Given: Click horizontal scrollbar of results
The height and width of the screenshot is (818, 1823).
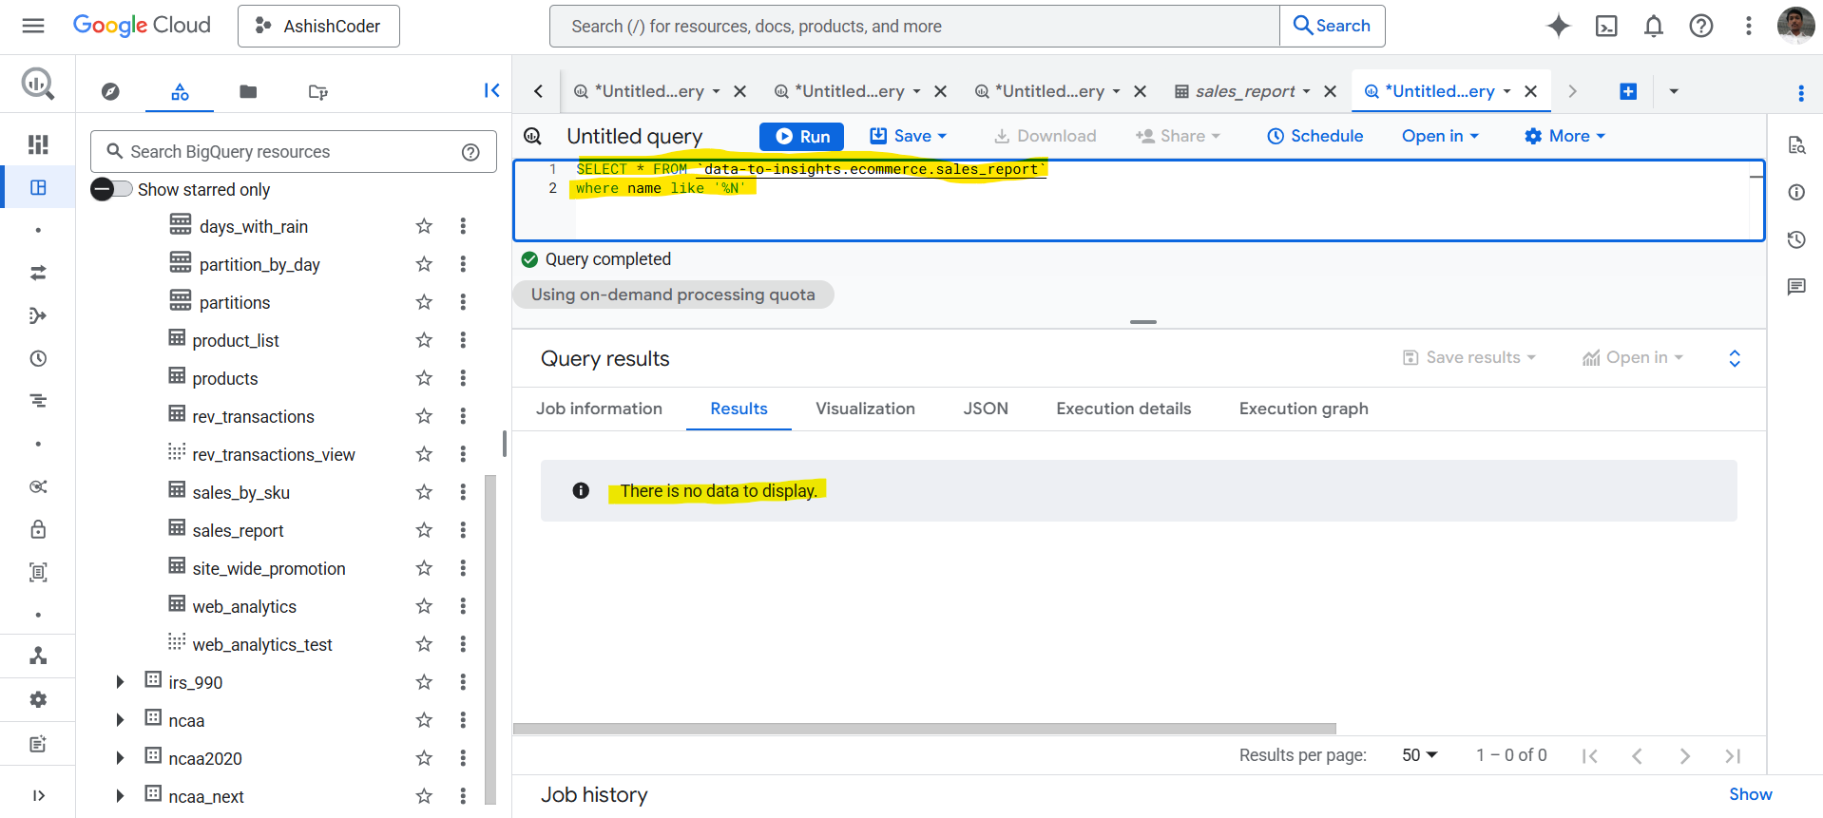Looking at the screenshot, I should [x=924, y=729].
